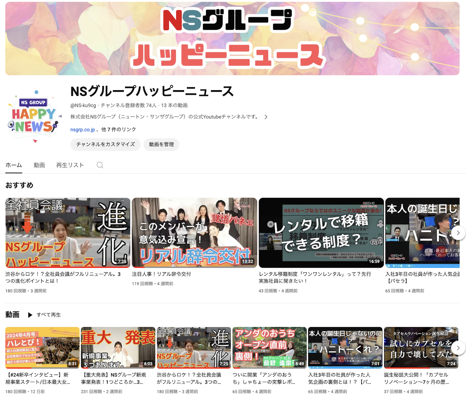Open the 7:25 全社員会議 thumbnail in 動画 row
Viewport: 466px width, 395px height.
click(194, 348)
